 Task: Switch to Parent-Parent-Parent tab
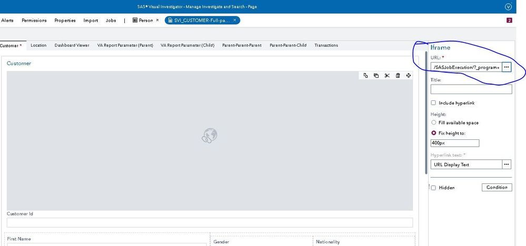point(242,45)
